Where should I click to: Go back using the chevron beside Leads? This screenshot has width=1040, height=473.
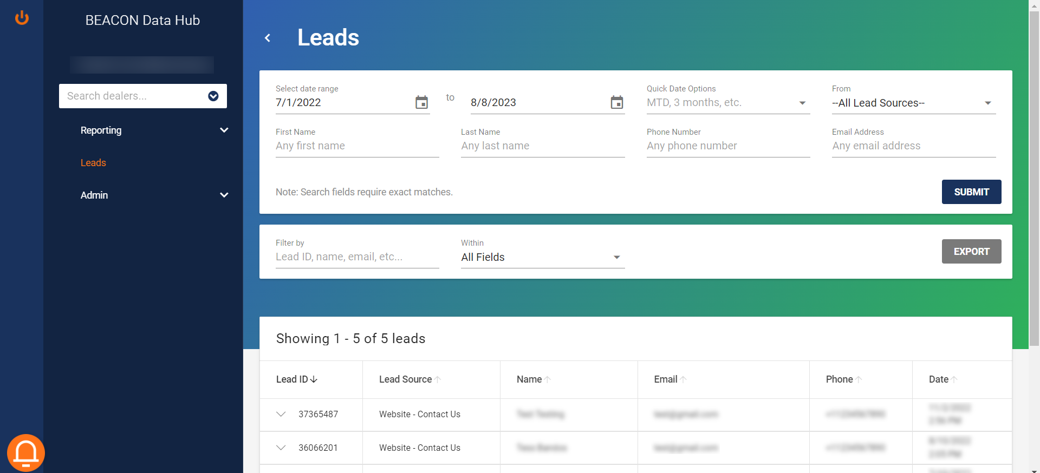tap(268, 38)
